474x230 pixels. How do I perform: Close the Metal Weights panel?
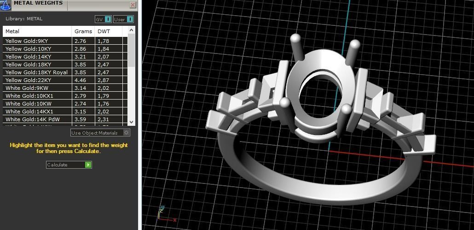pos(133,5)
